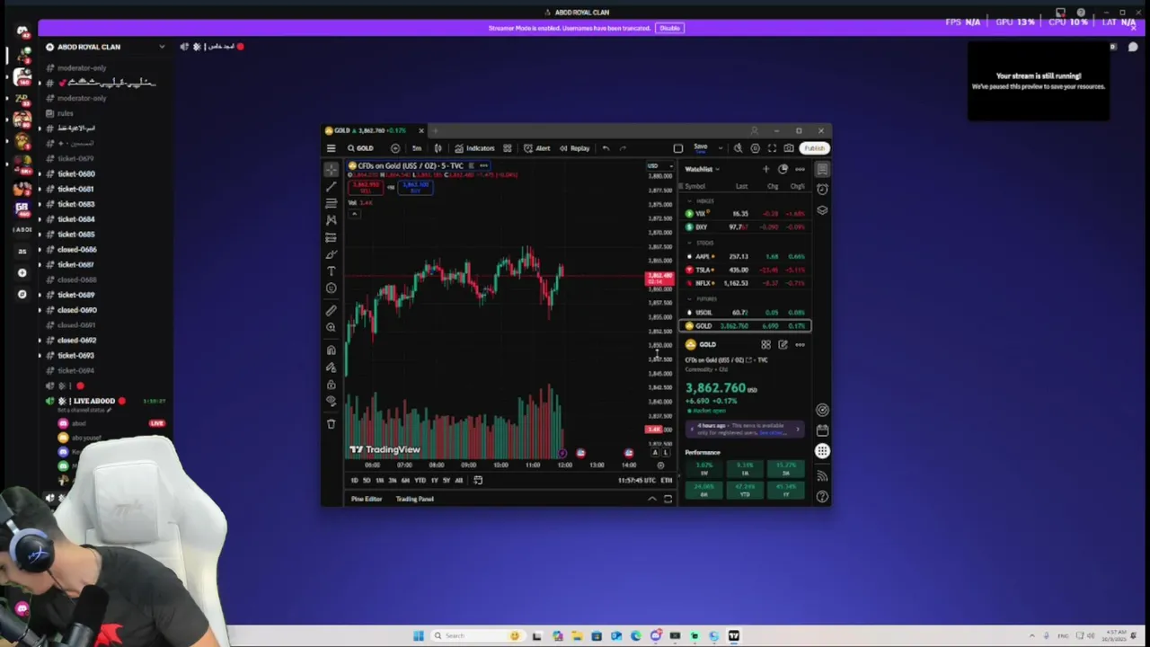This screenshot has width=1150, height=647.
Task: Open quick search icon in top toolbar
Action: click(x=738, y=148)
